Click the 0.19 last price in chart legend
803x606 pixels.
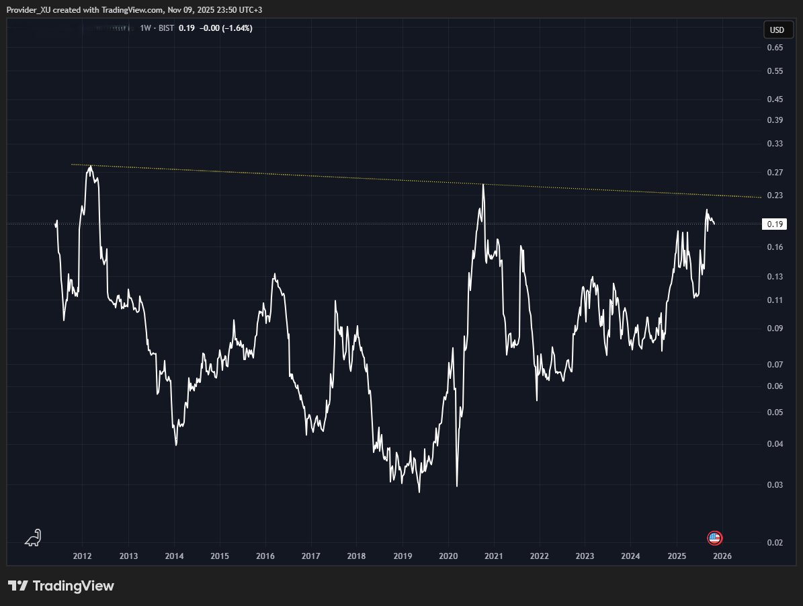pyautogui.click(x=186, y=28)
